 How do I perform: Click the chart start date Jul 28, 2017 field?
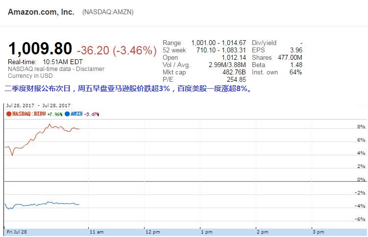click(x=20, y=106)
